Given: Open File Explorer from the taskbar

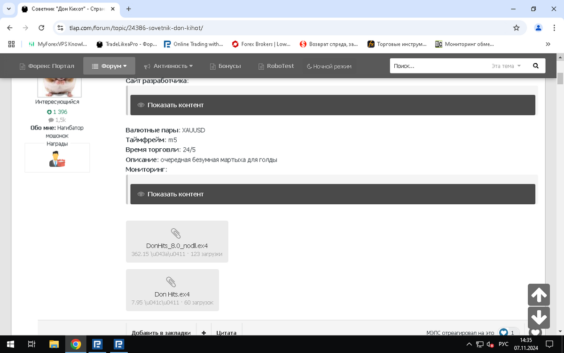Looking at the screenshot, I should [54, 344].
